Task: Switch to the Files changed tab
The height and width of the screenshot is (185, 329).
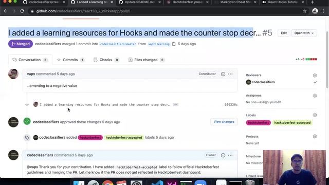Action: pos(146,60)
